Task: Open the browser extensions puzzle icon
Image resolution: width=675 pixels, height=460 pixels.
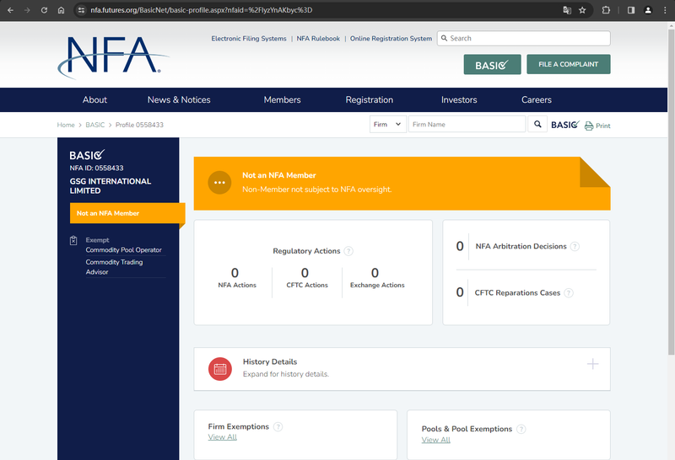Action: coord(606,10)
